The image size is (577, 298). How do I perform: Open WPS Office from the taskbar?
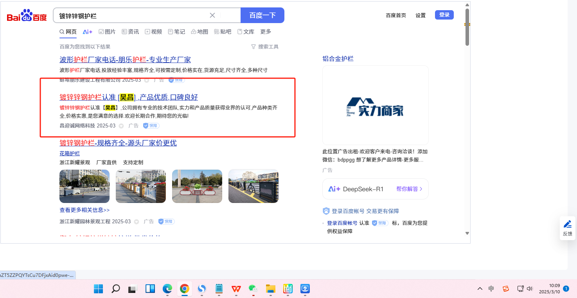pyautogui.click(x=236, y=289)
